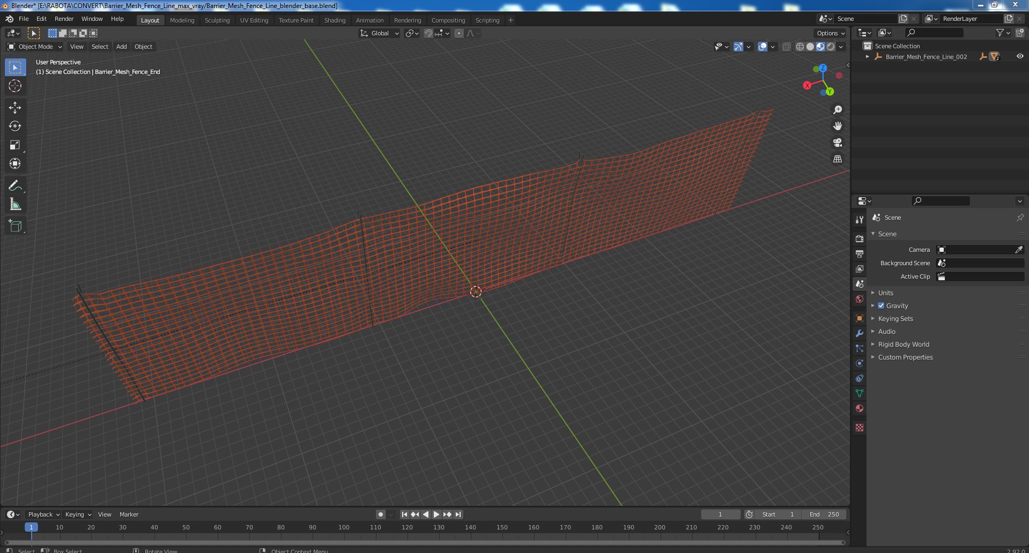This screenshot has height=553, width=1029.
Task: Click the End frame field
Action: coord(825,514)
